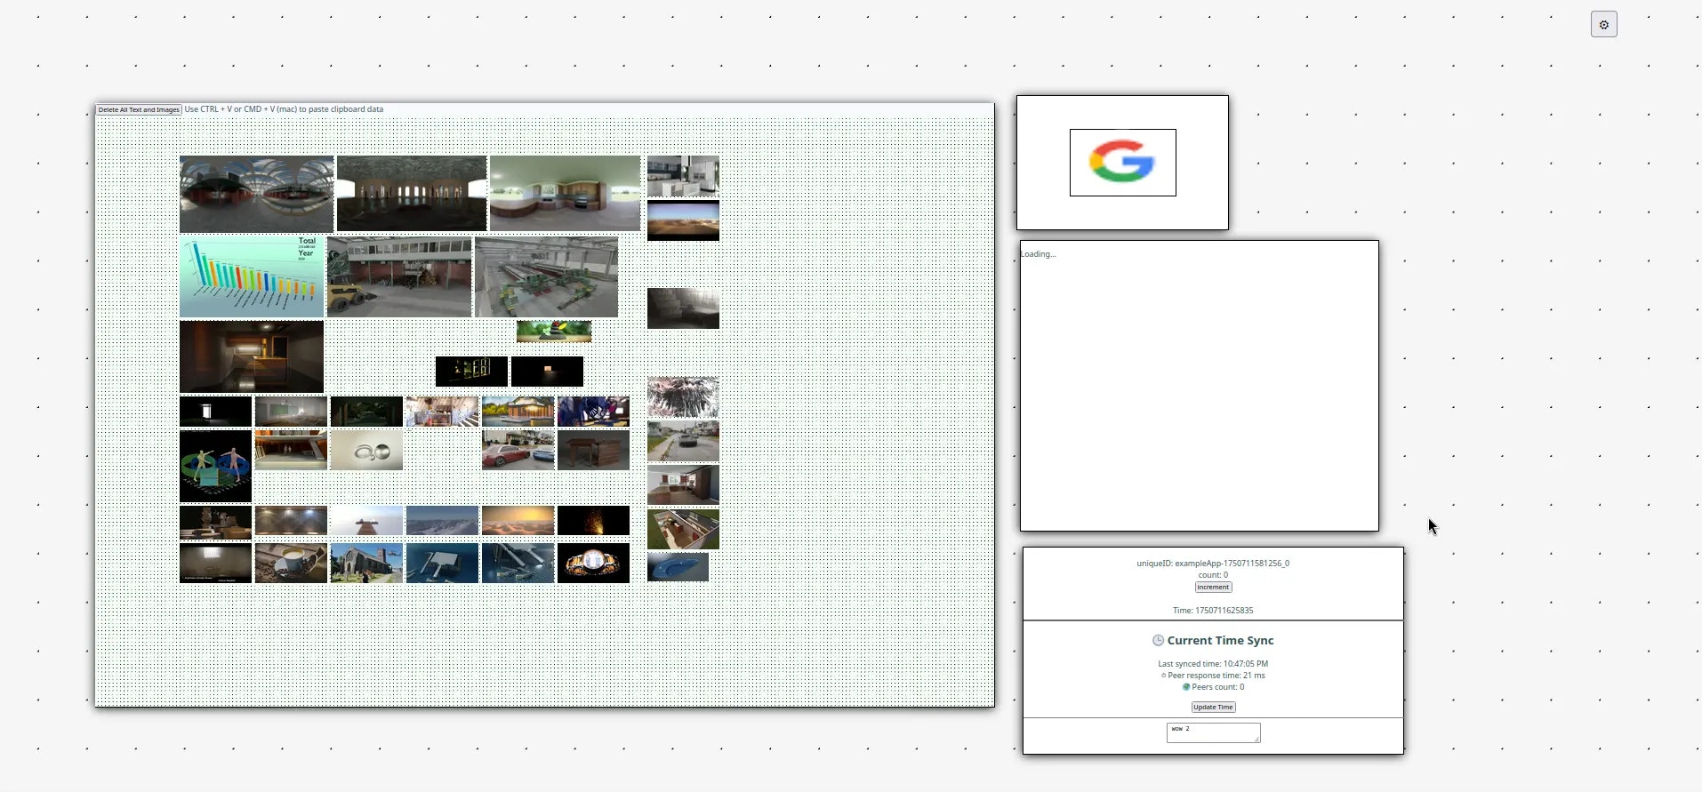This screenshot has width=1702, height=792.
Task: Select the black thumbnail with small orange square
Action: tap(547, 372)
